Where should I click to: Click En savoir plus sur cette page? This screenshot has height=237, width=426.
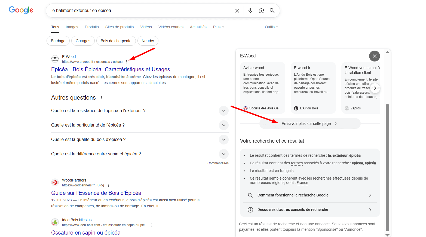pos(310,124)
